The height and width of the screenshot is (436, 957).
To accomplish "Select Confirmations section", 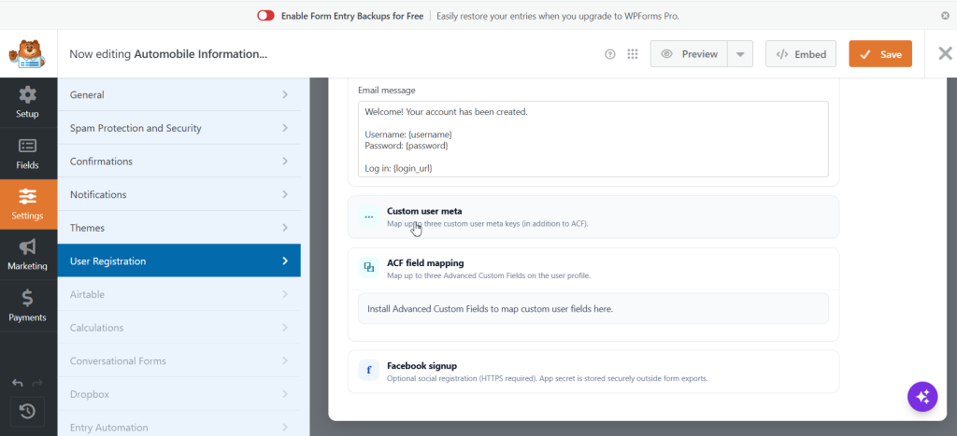I will [x=179, y=161].
